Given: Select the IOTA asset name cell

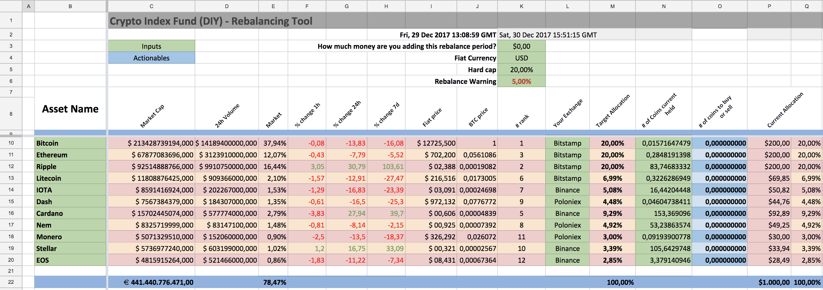Looking at the screenshot, I should coord(70,190).
